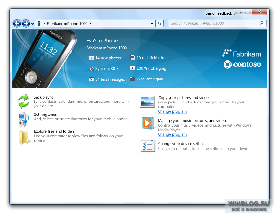
Task: Click the landscape picture icon
Action: [147, 102]
